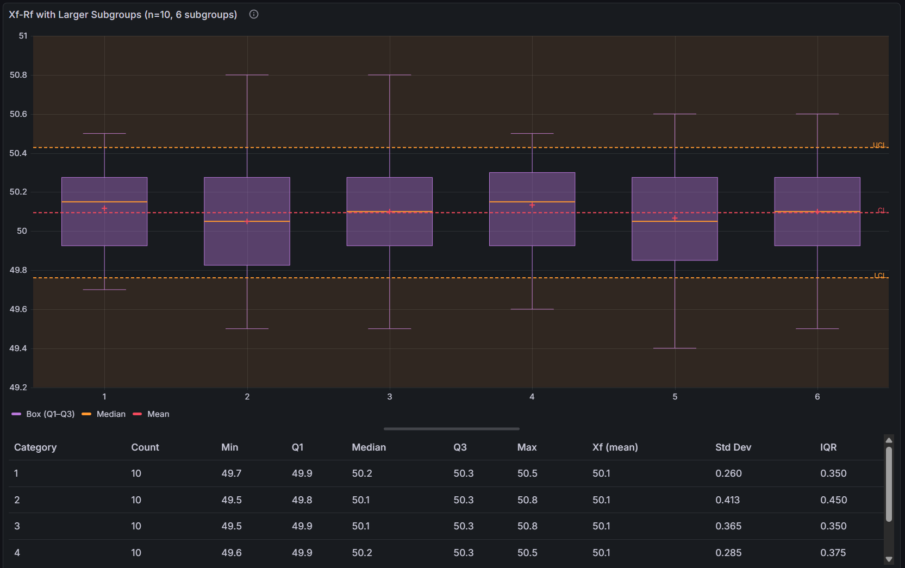Image resolution: width=905 pixels, height=568 pixels.
Task: Sort table by IQR column header
Action: (x=828, y=447)
